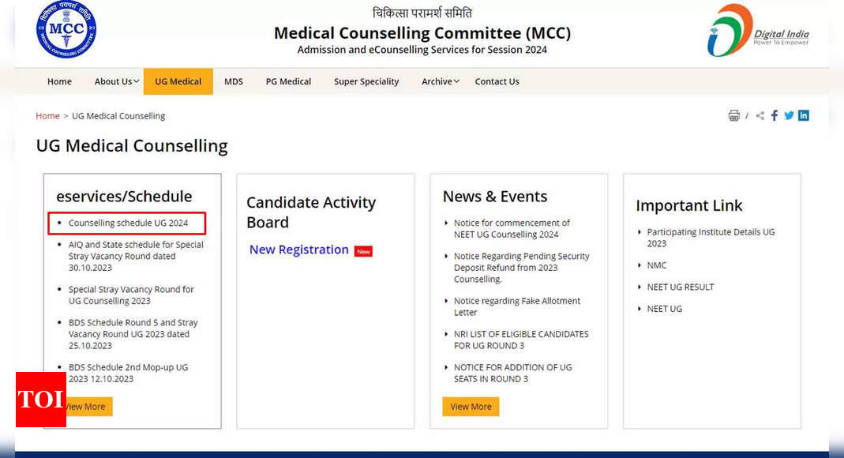
Task: Expand the About Us dropdown menu
Action: tap(117, 81)
